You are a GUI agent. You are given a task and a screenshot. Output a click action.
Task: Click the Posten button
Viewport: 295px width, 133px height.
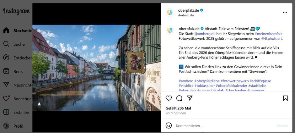coord(282,126)
